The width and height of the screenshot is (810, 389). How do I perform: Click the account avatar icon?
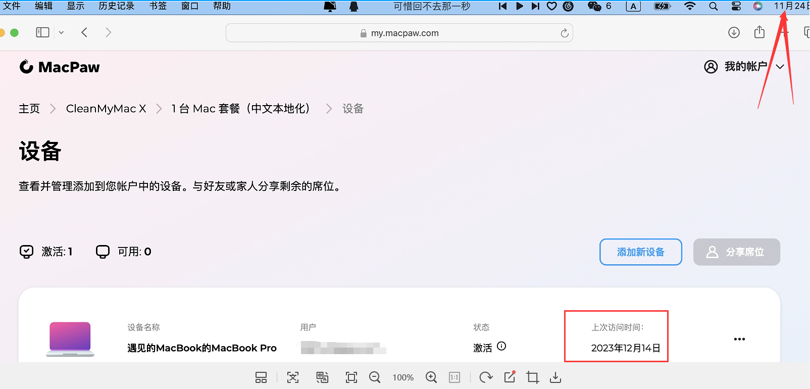point(711,67)
